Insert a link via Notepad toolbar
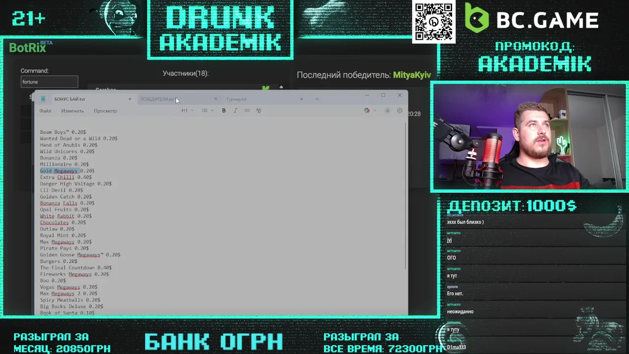 [247, 111]
